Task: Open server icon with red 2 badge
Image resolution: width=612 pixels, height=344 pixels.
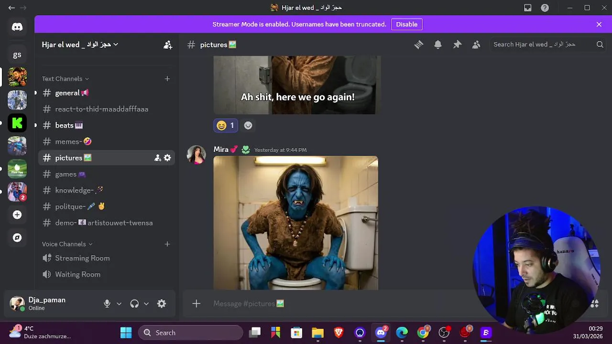Action: click(x=17, y=192)
